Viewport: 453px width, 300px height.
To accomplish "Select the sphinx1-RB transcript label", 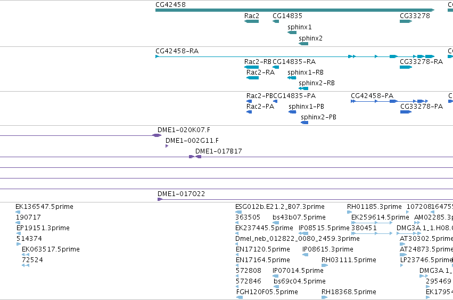I will pos(306,72).
